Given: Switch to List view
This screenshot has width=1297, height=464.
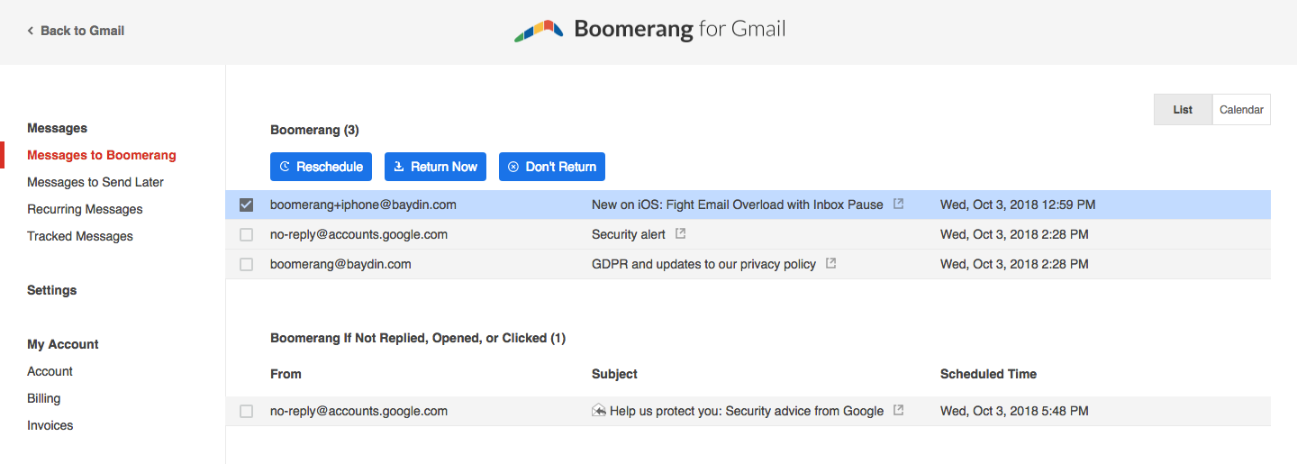Looking at the screenshot, I should click(x=1183, y=110).
